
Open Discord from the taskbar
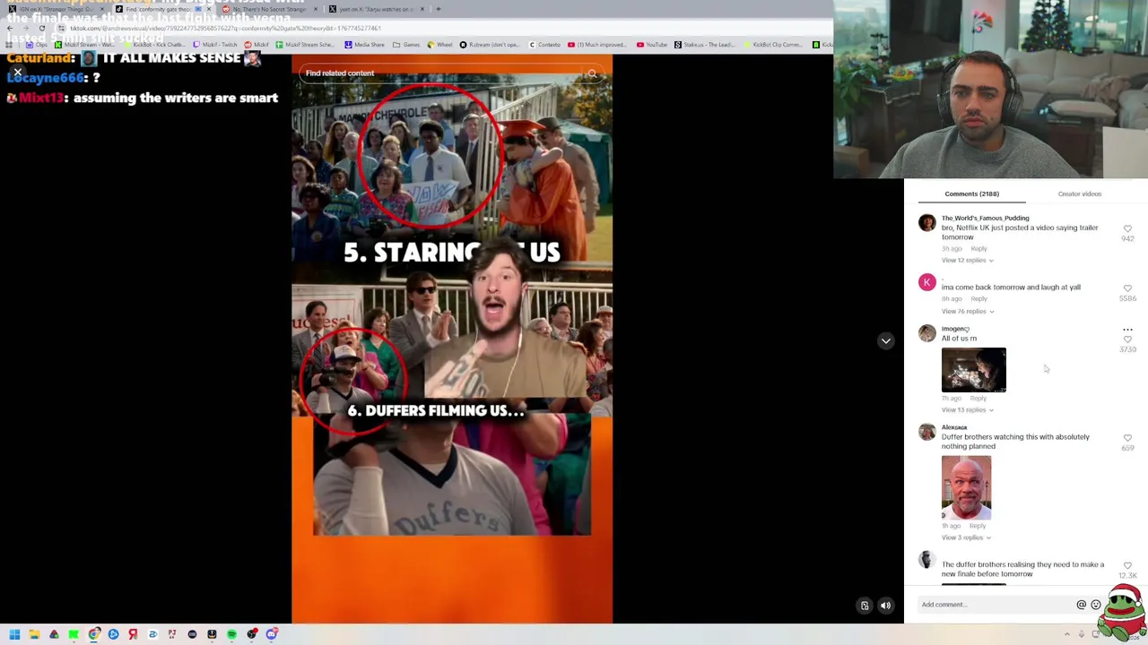pyautogui.click(x=271, y=634)
